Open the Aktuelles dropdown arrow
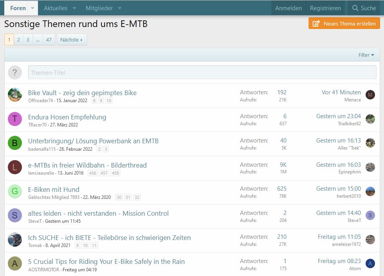Viewport: 384px width, 276px height. [x=74, y=8]
